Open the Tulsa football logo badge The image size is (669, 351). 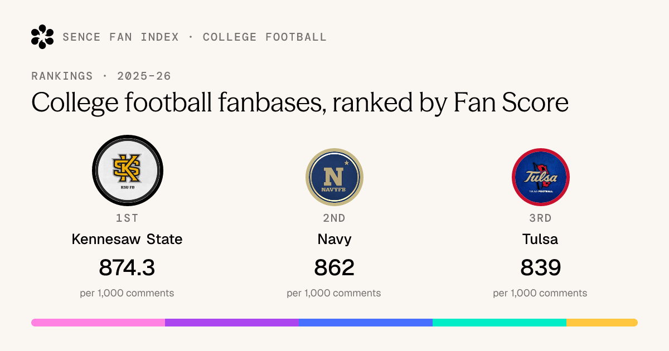tap(540, 177)
